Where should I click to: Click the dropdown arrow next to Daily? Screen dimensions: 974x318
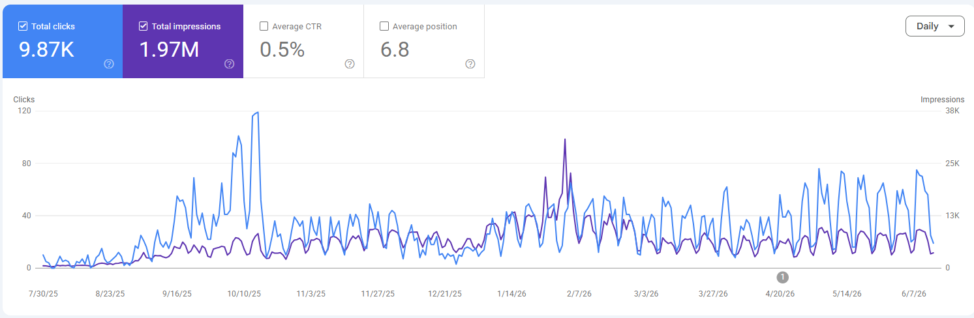951,27
